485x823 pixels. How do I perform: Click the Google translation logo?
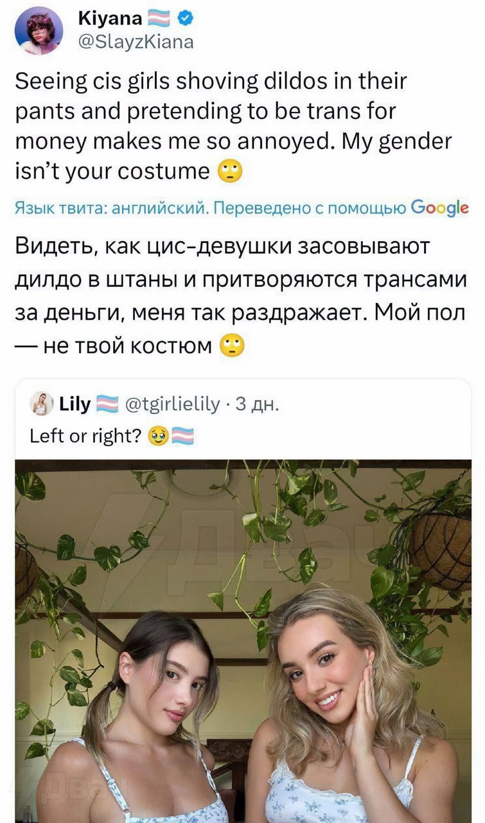click(439, 208)
